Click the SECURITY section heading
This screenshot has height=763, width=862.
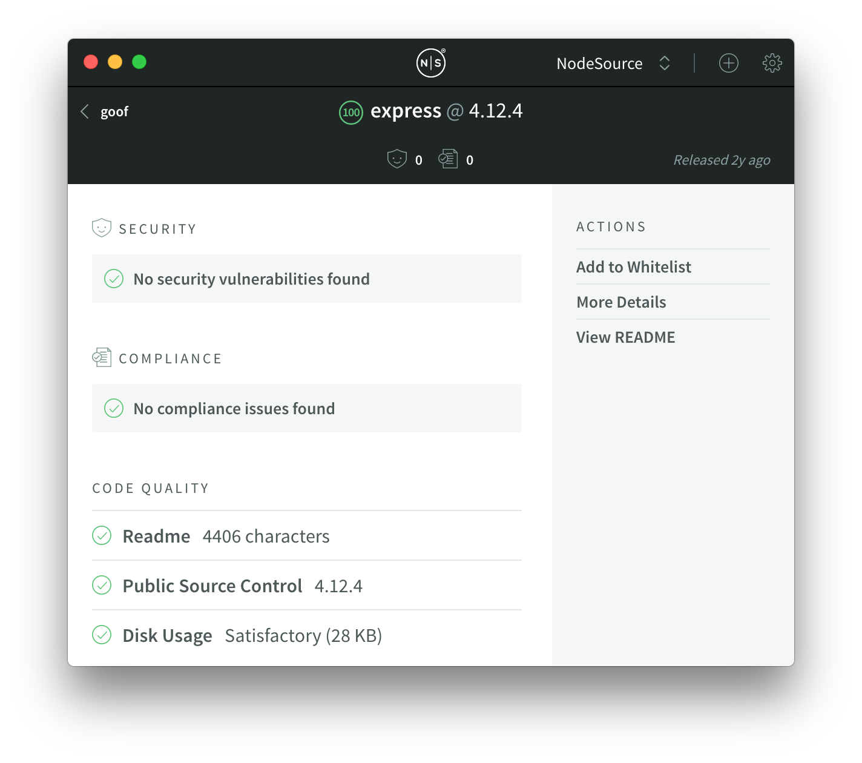coord(157,229)
